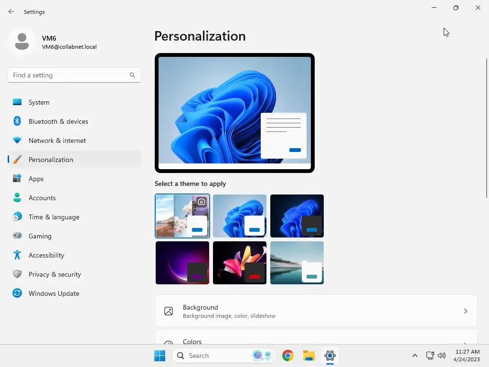Apply the Windows dark blue bloom theme
489x367 pixels.
297,216
